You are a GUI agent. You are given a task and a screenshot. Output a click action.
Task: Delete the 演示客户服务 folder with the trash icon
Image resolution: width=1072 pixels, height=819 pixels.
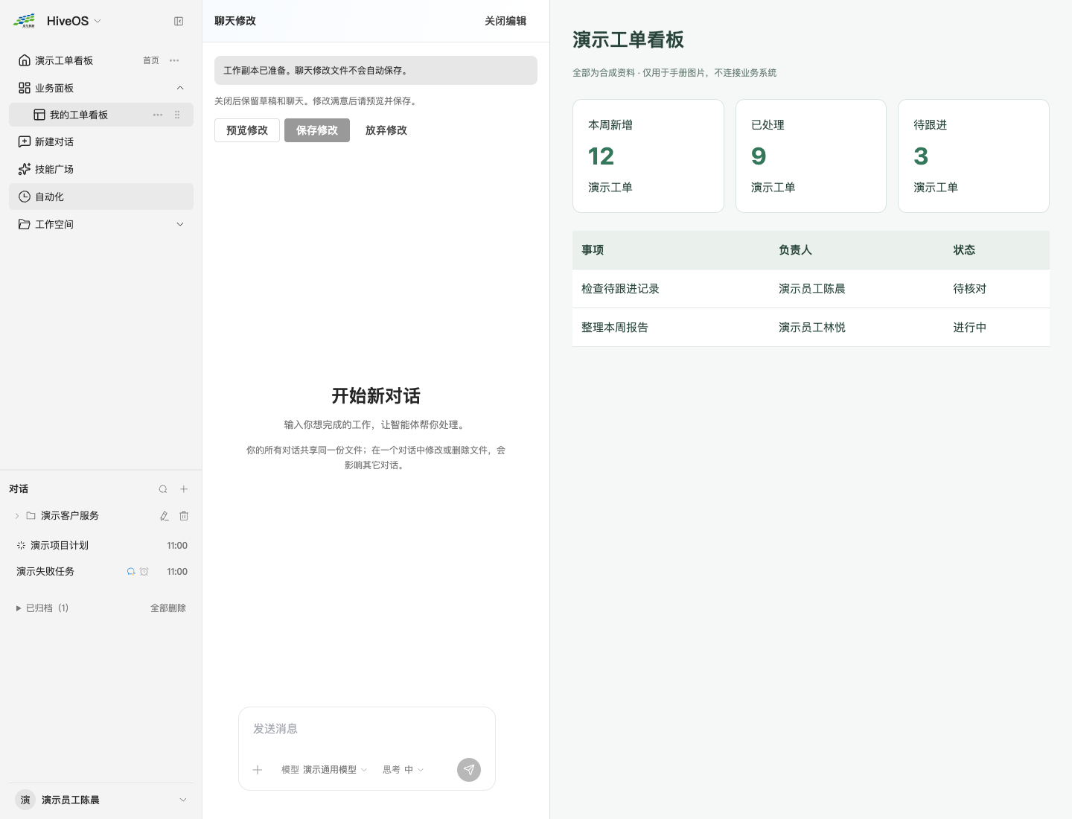coord(184,516)
